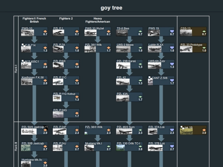This screenshot has width=223, height=167.
Task: Open the PWS 19 bomber card
Action: 161,31
